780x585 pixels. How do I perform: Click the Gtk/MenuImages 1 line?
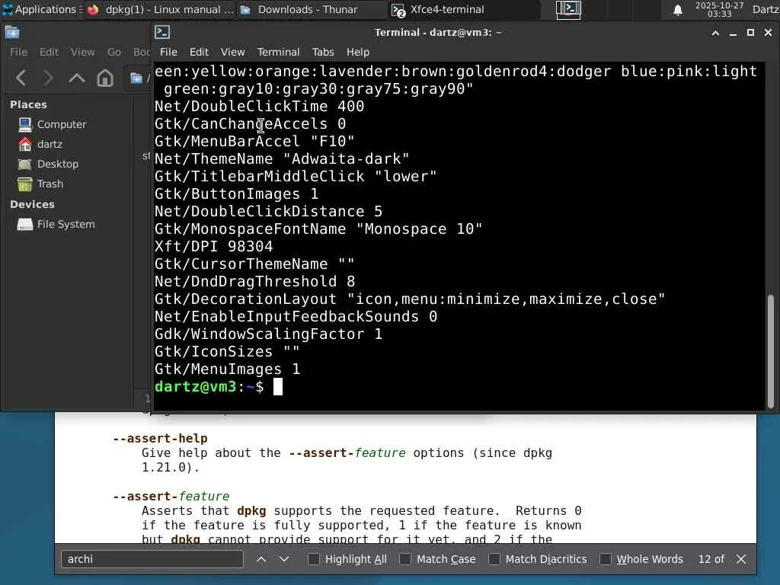tap(227, 369)
